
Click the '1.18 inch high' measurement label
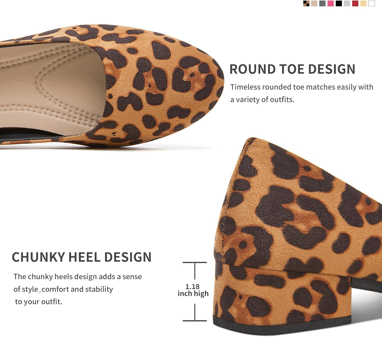(193, 290)
